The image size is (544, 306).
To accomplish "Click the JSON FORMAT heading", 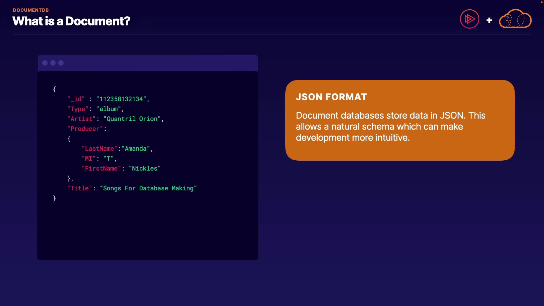I will click(331, 97).
